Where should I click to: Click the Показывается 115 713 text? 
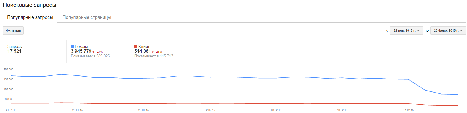[154, 56]
